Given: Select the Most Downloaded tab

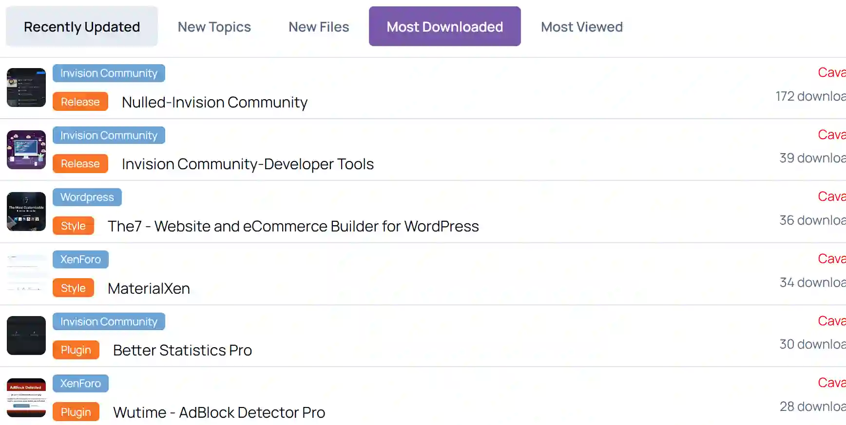Looking at the screenshot, I should pyautogui.click(x=444, y=27).
